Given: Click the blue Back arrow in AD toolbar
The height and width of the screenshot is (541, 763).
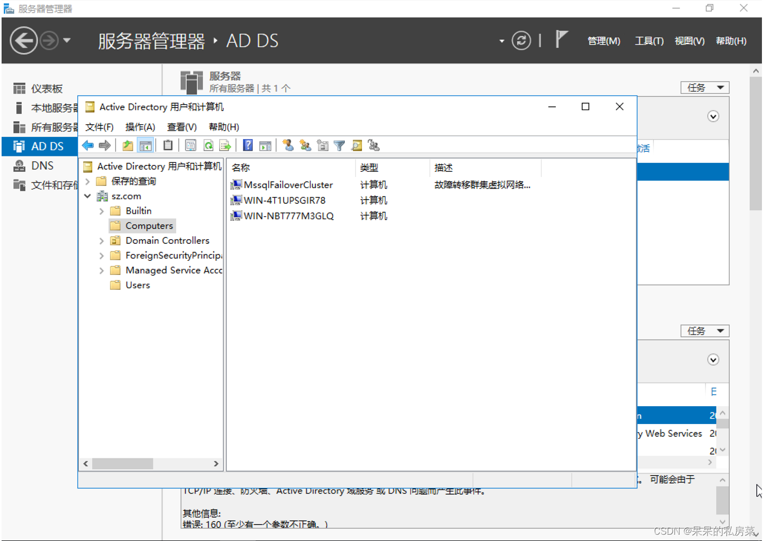Looking at the screenshot, I should pyautogui.click(x=88, y=145).
